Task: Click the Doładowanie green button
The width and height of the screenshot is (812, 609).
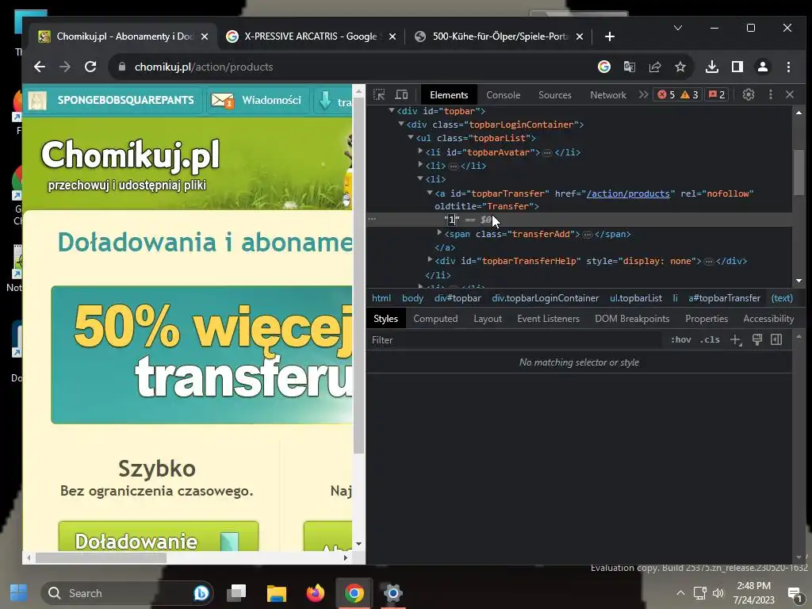Action: coord(159,537)
